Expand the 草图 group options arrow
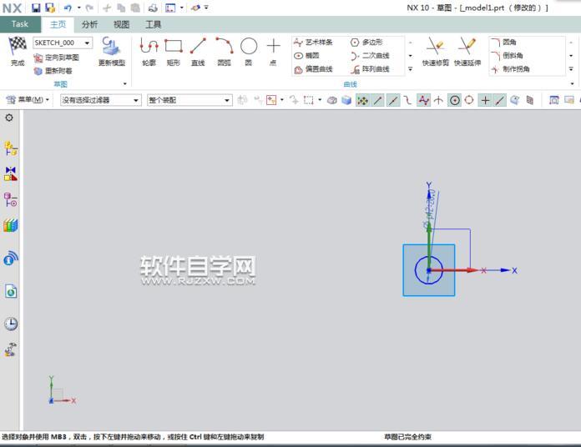Viewport: 581px width, 447px height. [x=125, y=84]
